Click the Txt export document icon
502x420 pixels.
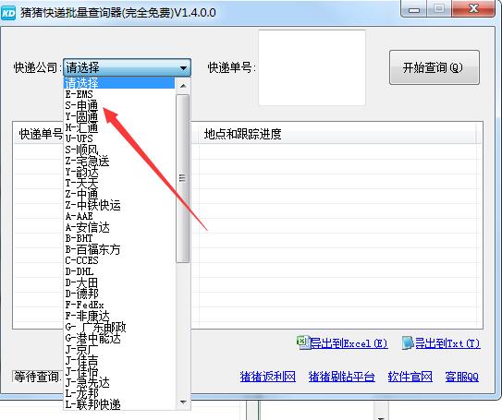coord(408,342)
